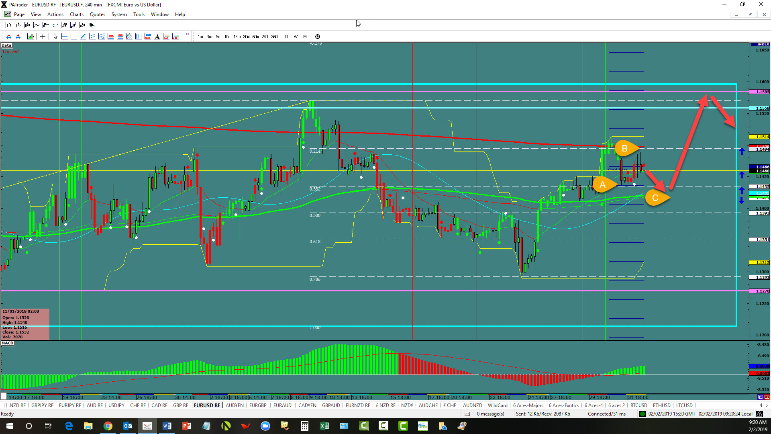Click the blue buy order icon
This screenshot has width=771, height=434.
click(x=18, y=37)
